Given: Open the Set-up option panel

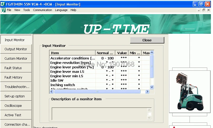Looking at the screenshot, I should [16, 96].
